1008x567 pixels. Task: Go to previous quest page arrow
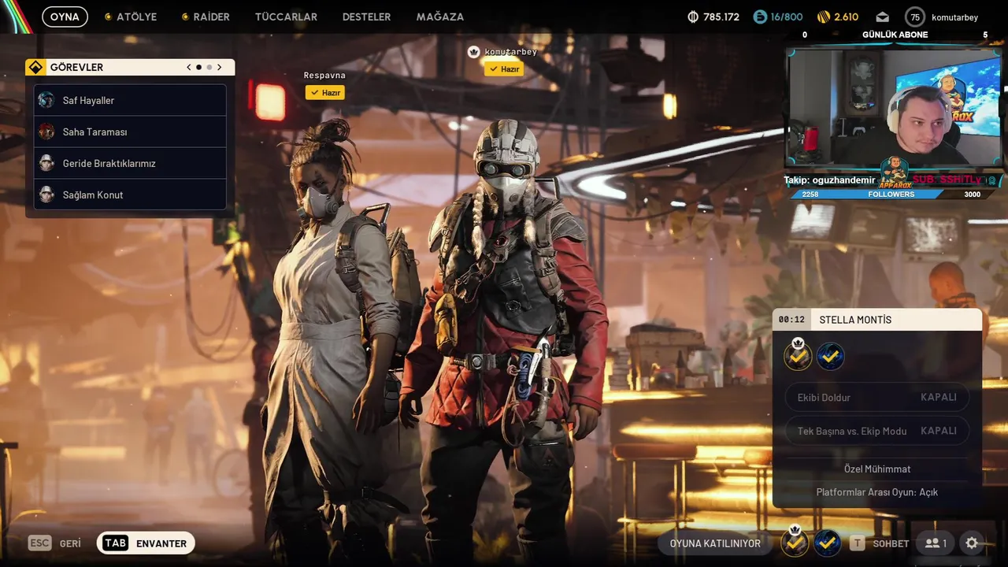pyautogui.click(x=189, y=67)
